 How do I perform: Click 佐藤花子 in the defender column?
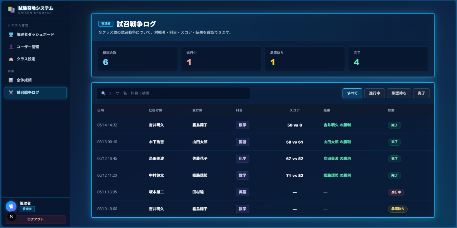200,159
